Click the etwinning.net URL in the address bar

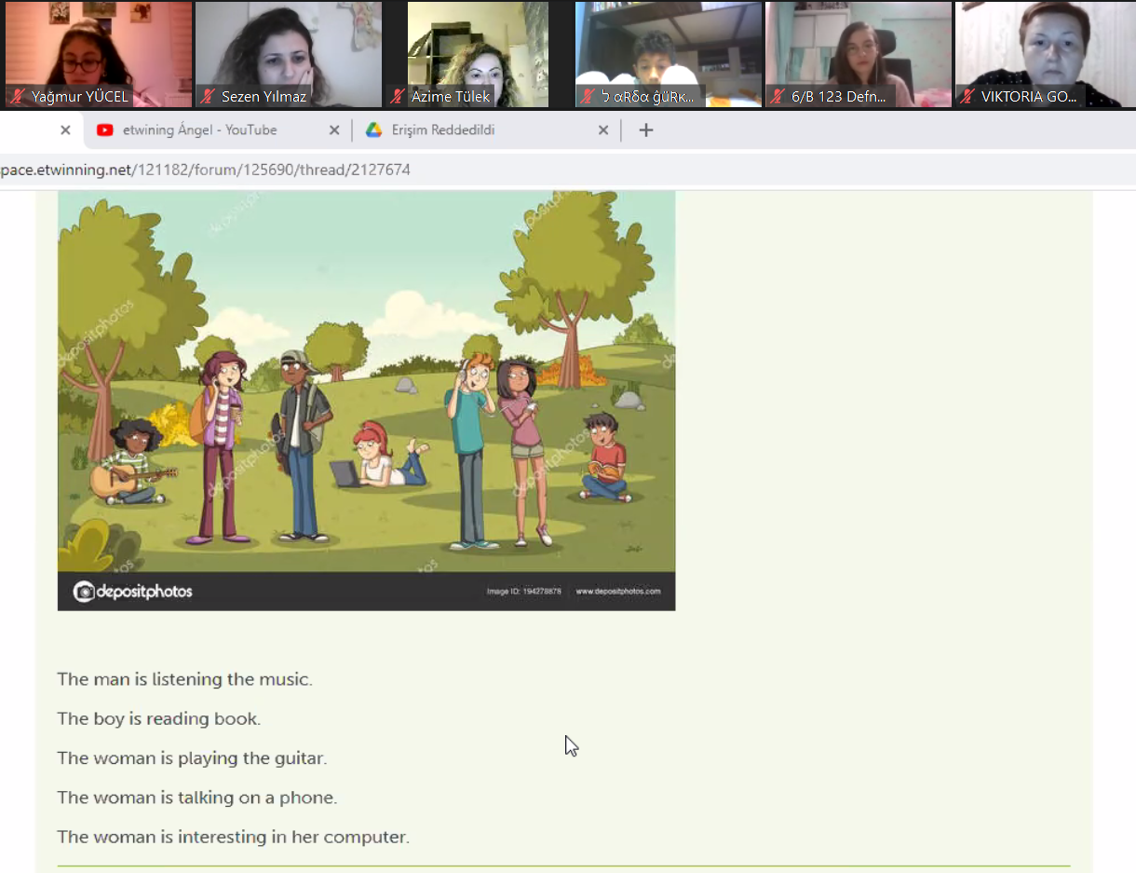pos(205,170)
